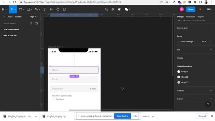Open Boolean operations dropdown arrow
215x121 pixels.
(130, 9)
